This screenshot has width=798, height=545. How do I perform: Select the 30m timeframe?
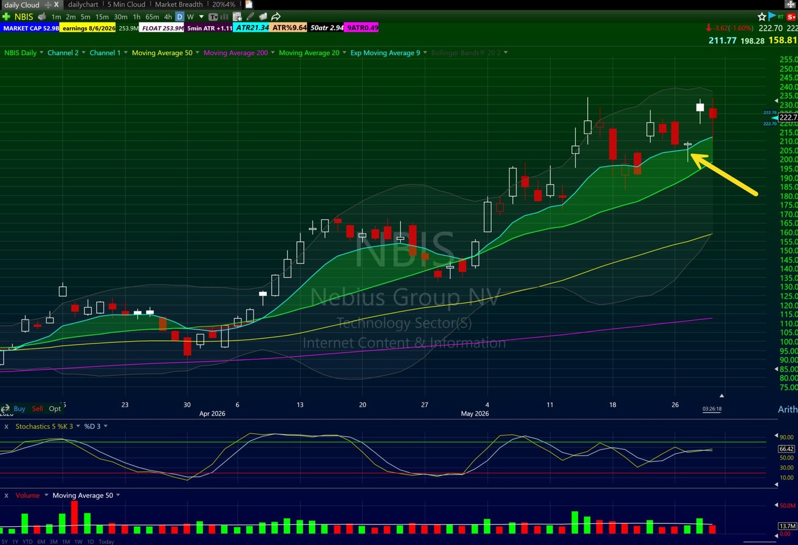(x=121, y=17)
